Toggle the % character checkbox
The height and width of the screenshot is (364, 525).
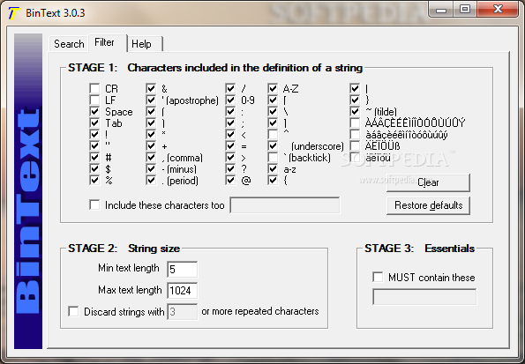[x=94, y=181]
